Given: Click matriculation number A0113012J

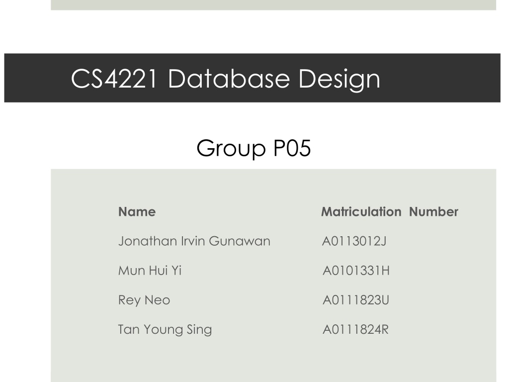Looking at the screenshot, I should [354, 241].
